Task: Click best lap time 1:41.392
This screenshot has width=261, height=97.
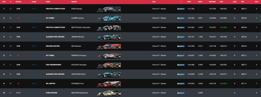Action: tap(191, 9)
